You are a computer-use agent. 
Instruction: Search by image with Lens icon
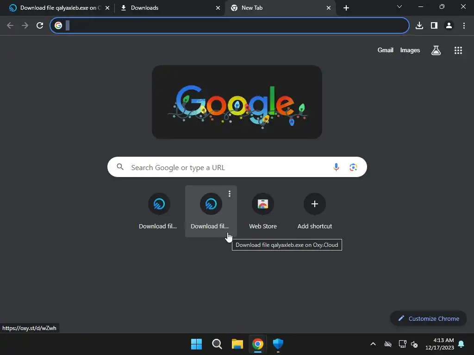353,167
